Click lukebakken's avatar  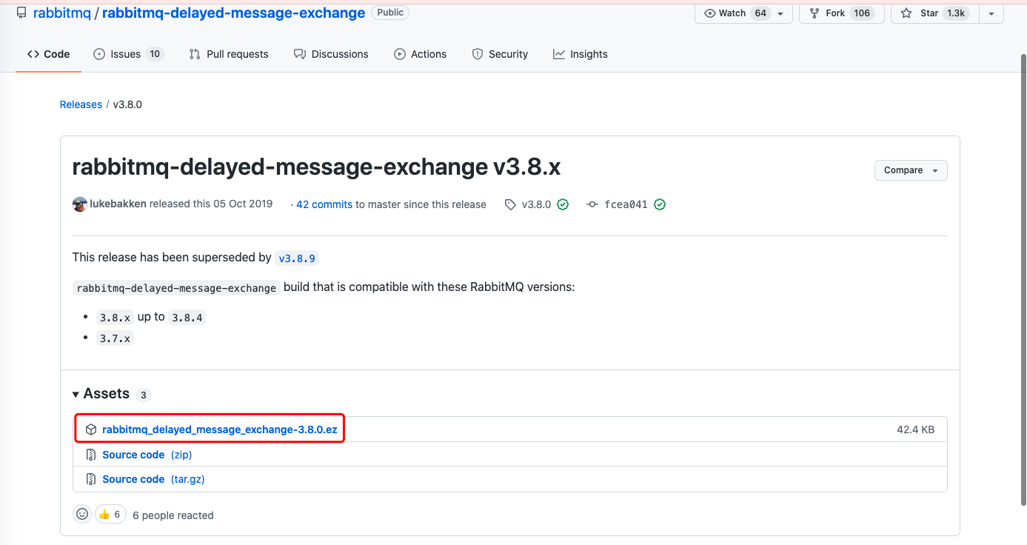(x=80, y=204)
